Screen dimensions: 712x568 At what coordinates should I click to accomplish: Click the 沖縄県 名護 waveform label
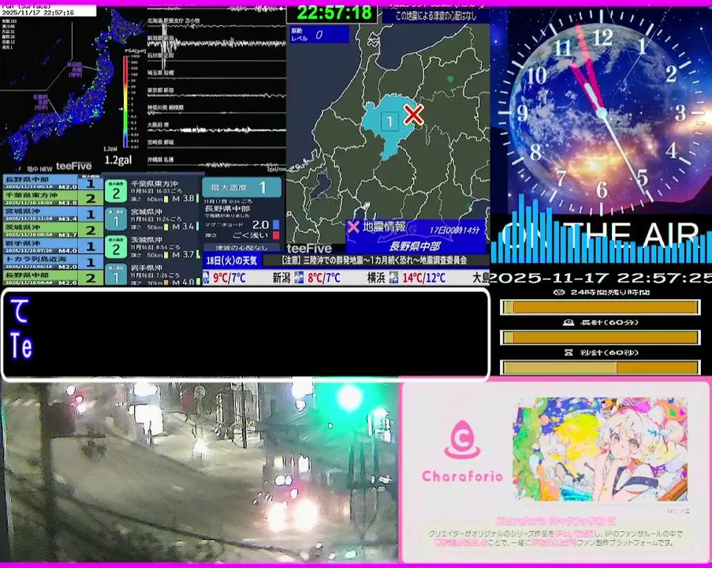[x=161, y=159]
